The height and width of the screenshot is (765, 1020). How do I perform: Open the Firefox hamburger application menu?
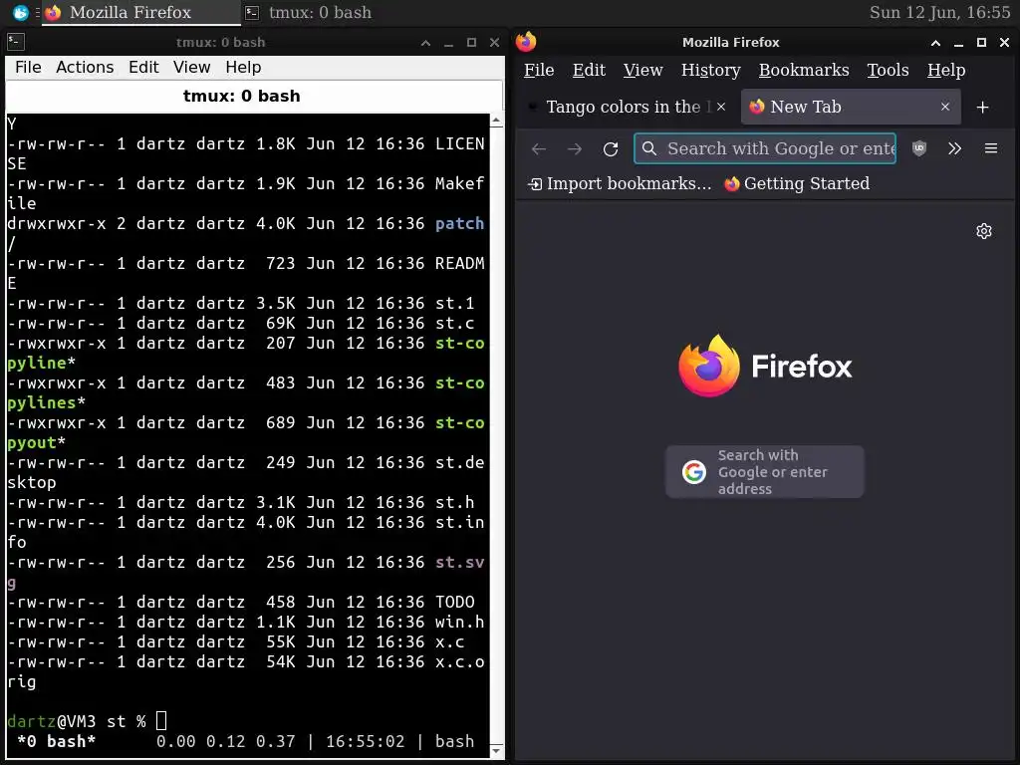[x=991, y=148]
